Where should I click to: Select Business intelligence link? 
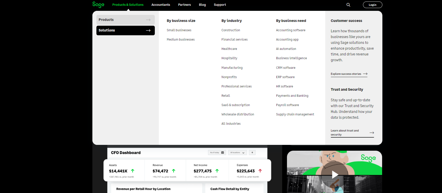coord(291,58)
